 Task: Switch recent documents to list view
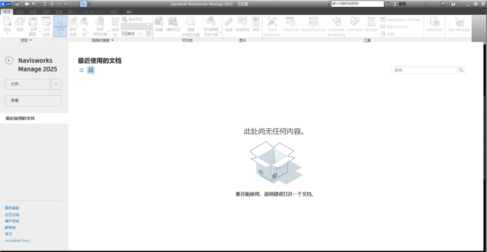coord(82,70)
